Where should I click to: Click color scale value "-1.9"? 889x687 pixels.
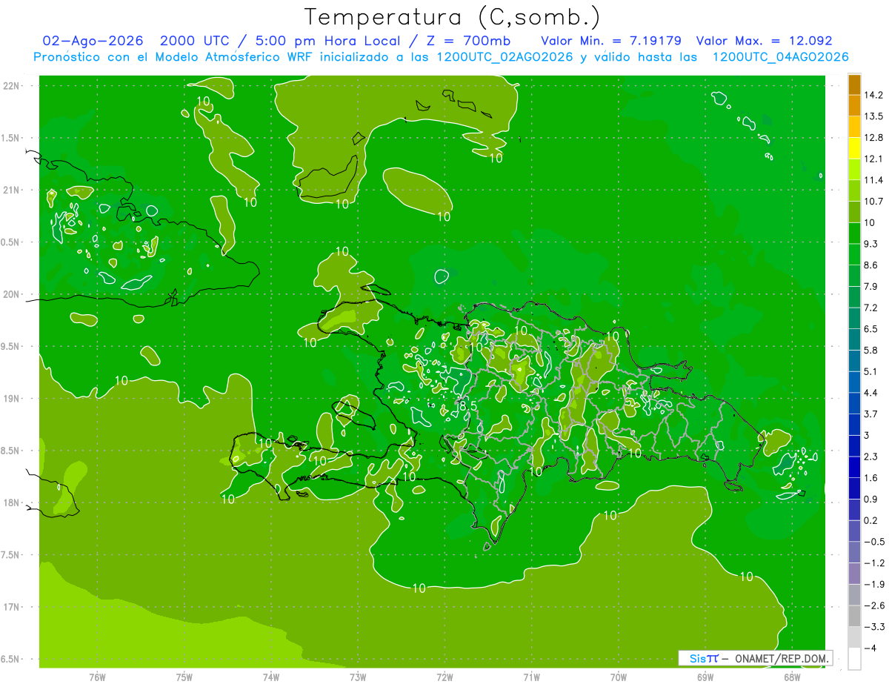click(873, 584)
